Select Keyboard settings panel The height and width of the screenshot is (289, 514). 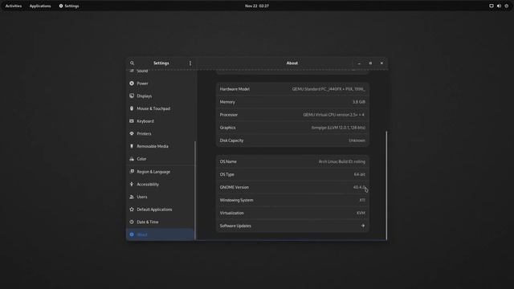coord(161,121)
